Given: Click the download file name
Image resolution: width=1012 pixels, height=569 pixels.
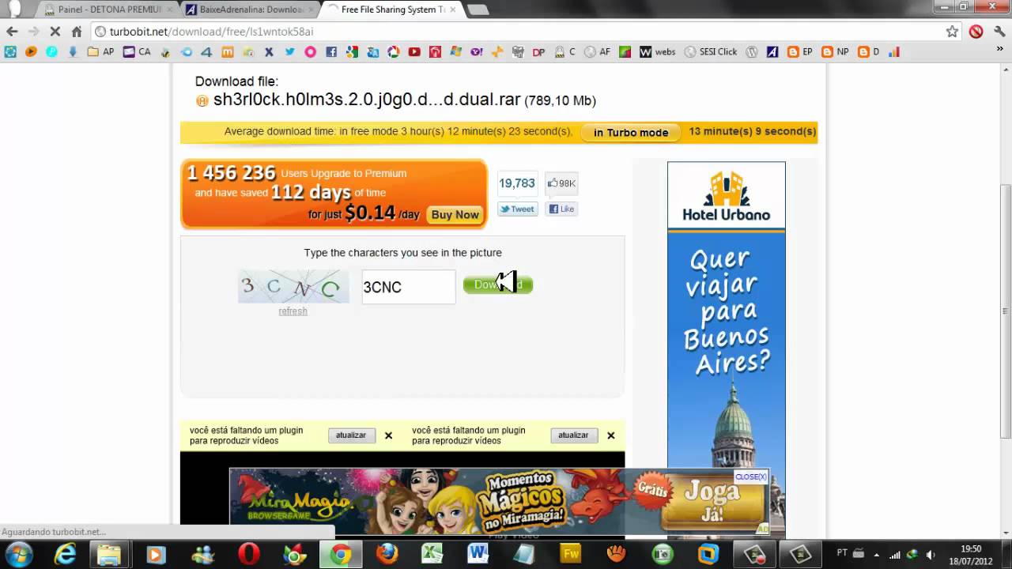Looking at the screenshot, I should (367, 100).
